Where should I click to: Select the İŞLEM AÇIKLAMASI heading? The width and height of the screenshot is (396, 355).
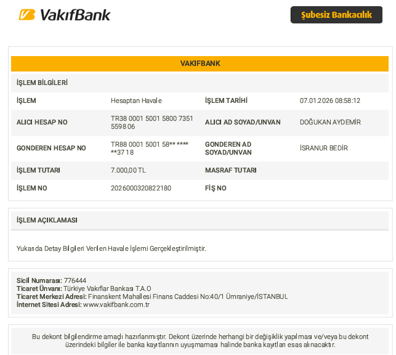point(47,220)
